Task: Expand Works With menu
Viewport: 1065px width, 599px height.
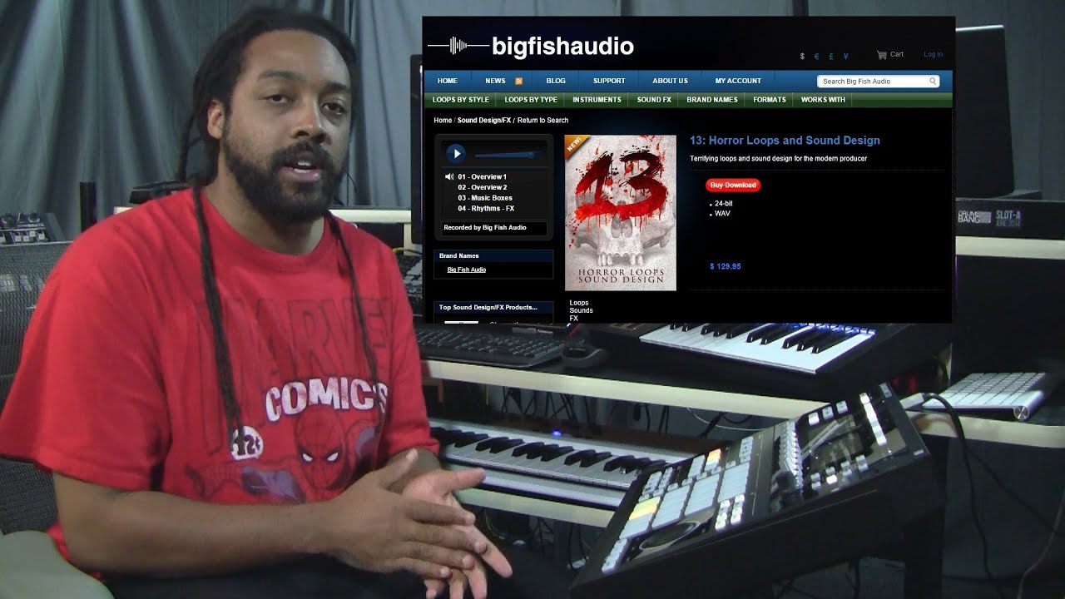Action: coord(823,100)
